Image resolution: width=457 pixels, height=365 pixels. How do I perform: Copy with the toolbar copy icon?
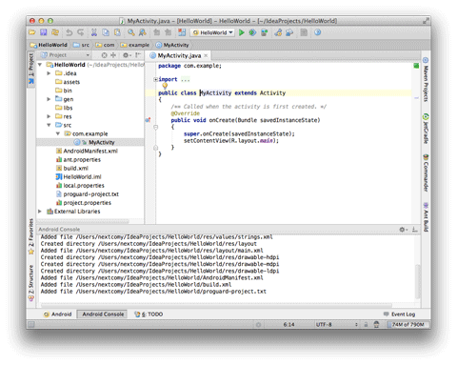coord(106,32)
